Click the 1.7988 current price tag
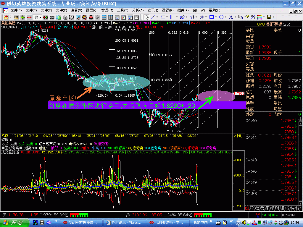Screen dimensions: 303x227 (239, 93)
